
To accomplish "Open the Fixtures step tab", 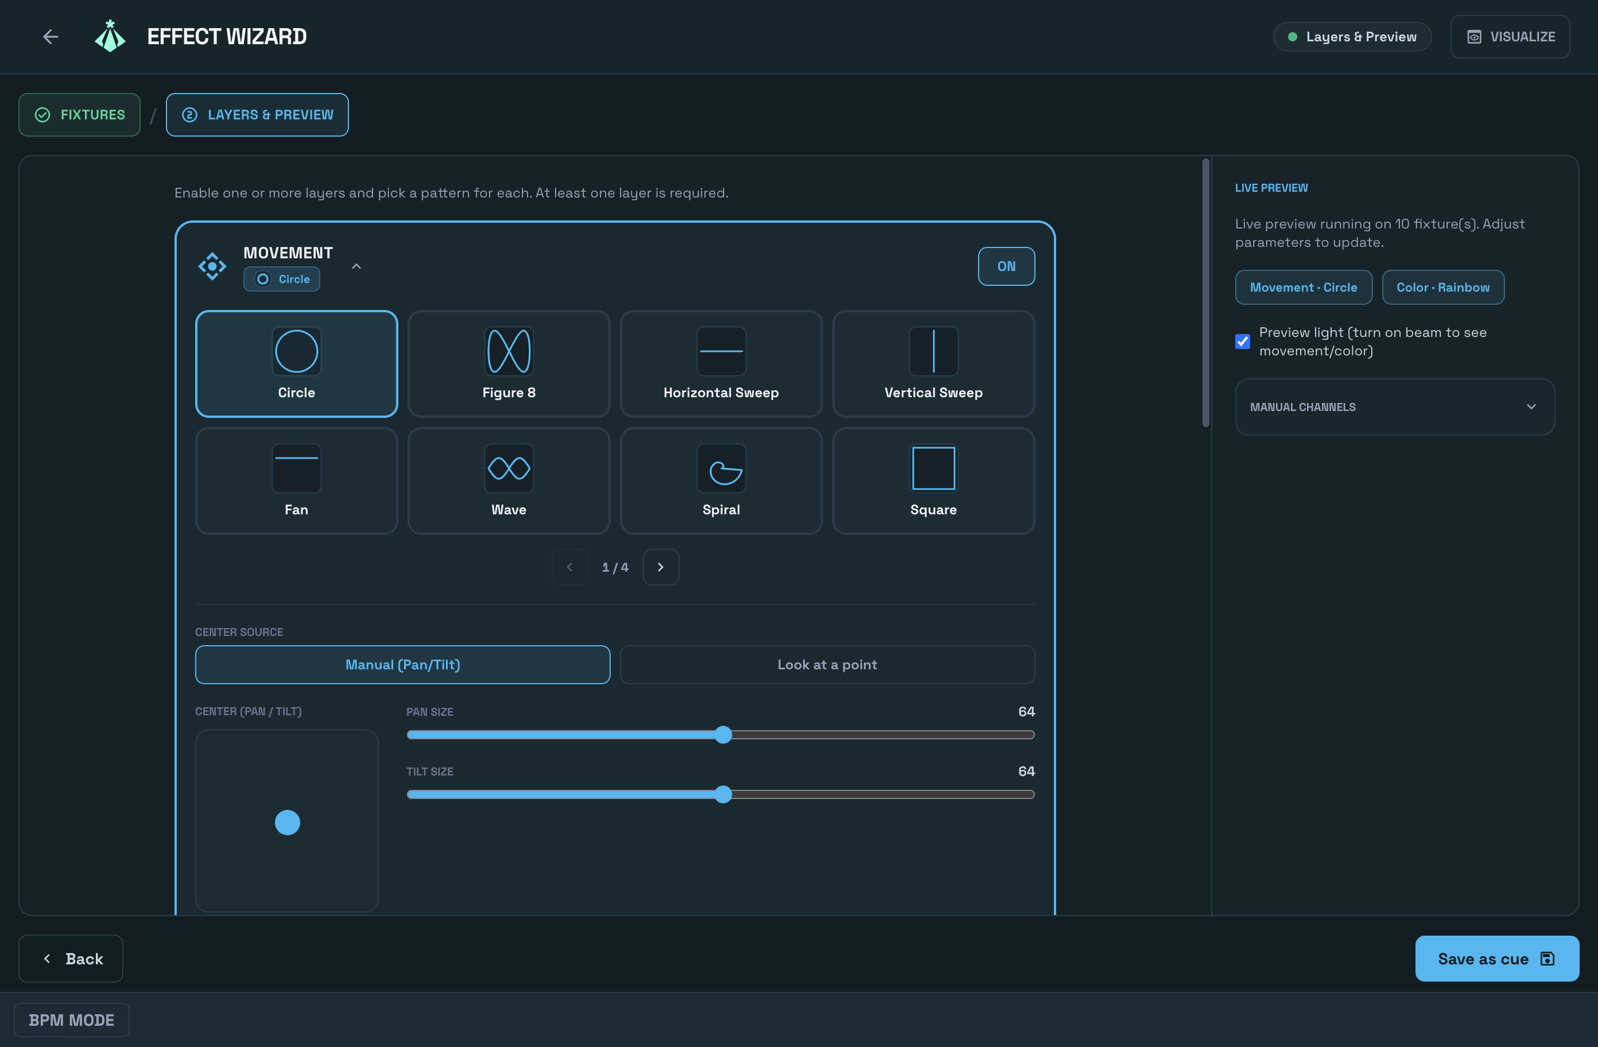I will (79, 115).
